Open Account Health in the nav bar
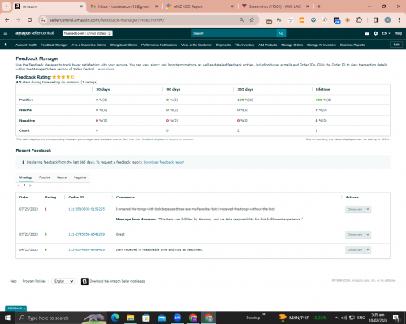 [x=26, y=45]
